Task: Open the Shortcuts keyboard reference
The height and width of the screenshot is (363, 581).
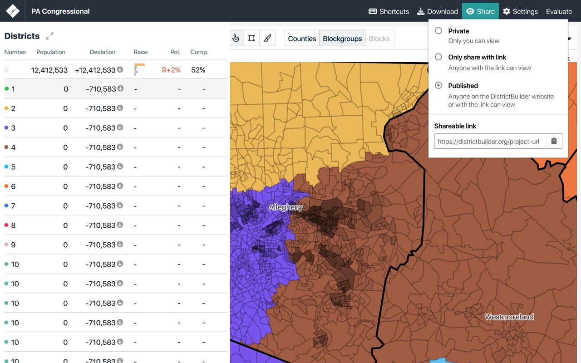Action: tap(389, 11)
